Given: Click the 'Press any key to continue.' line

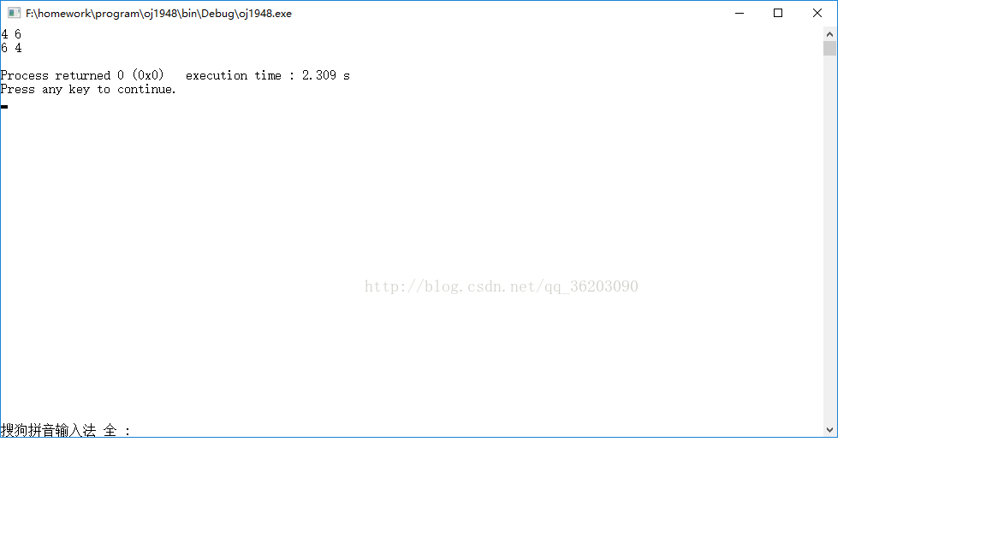Looking at the screenshot, I should pos(88,89).
